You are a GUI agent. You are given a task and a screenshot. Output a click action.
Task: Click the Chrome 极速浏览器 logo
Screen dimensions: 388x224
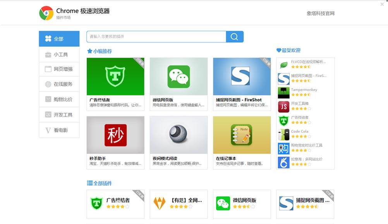coord(46,13)
